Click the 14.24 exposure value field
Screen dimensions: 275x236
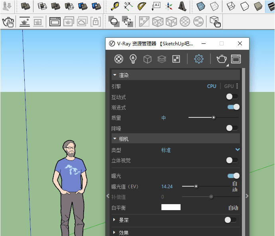coord(167,187)
